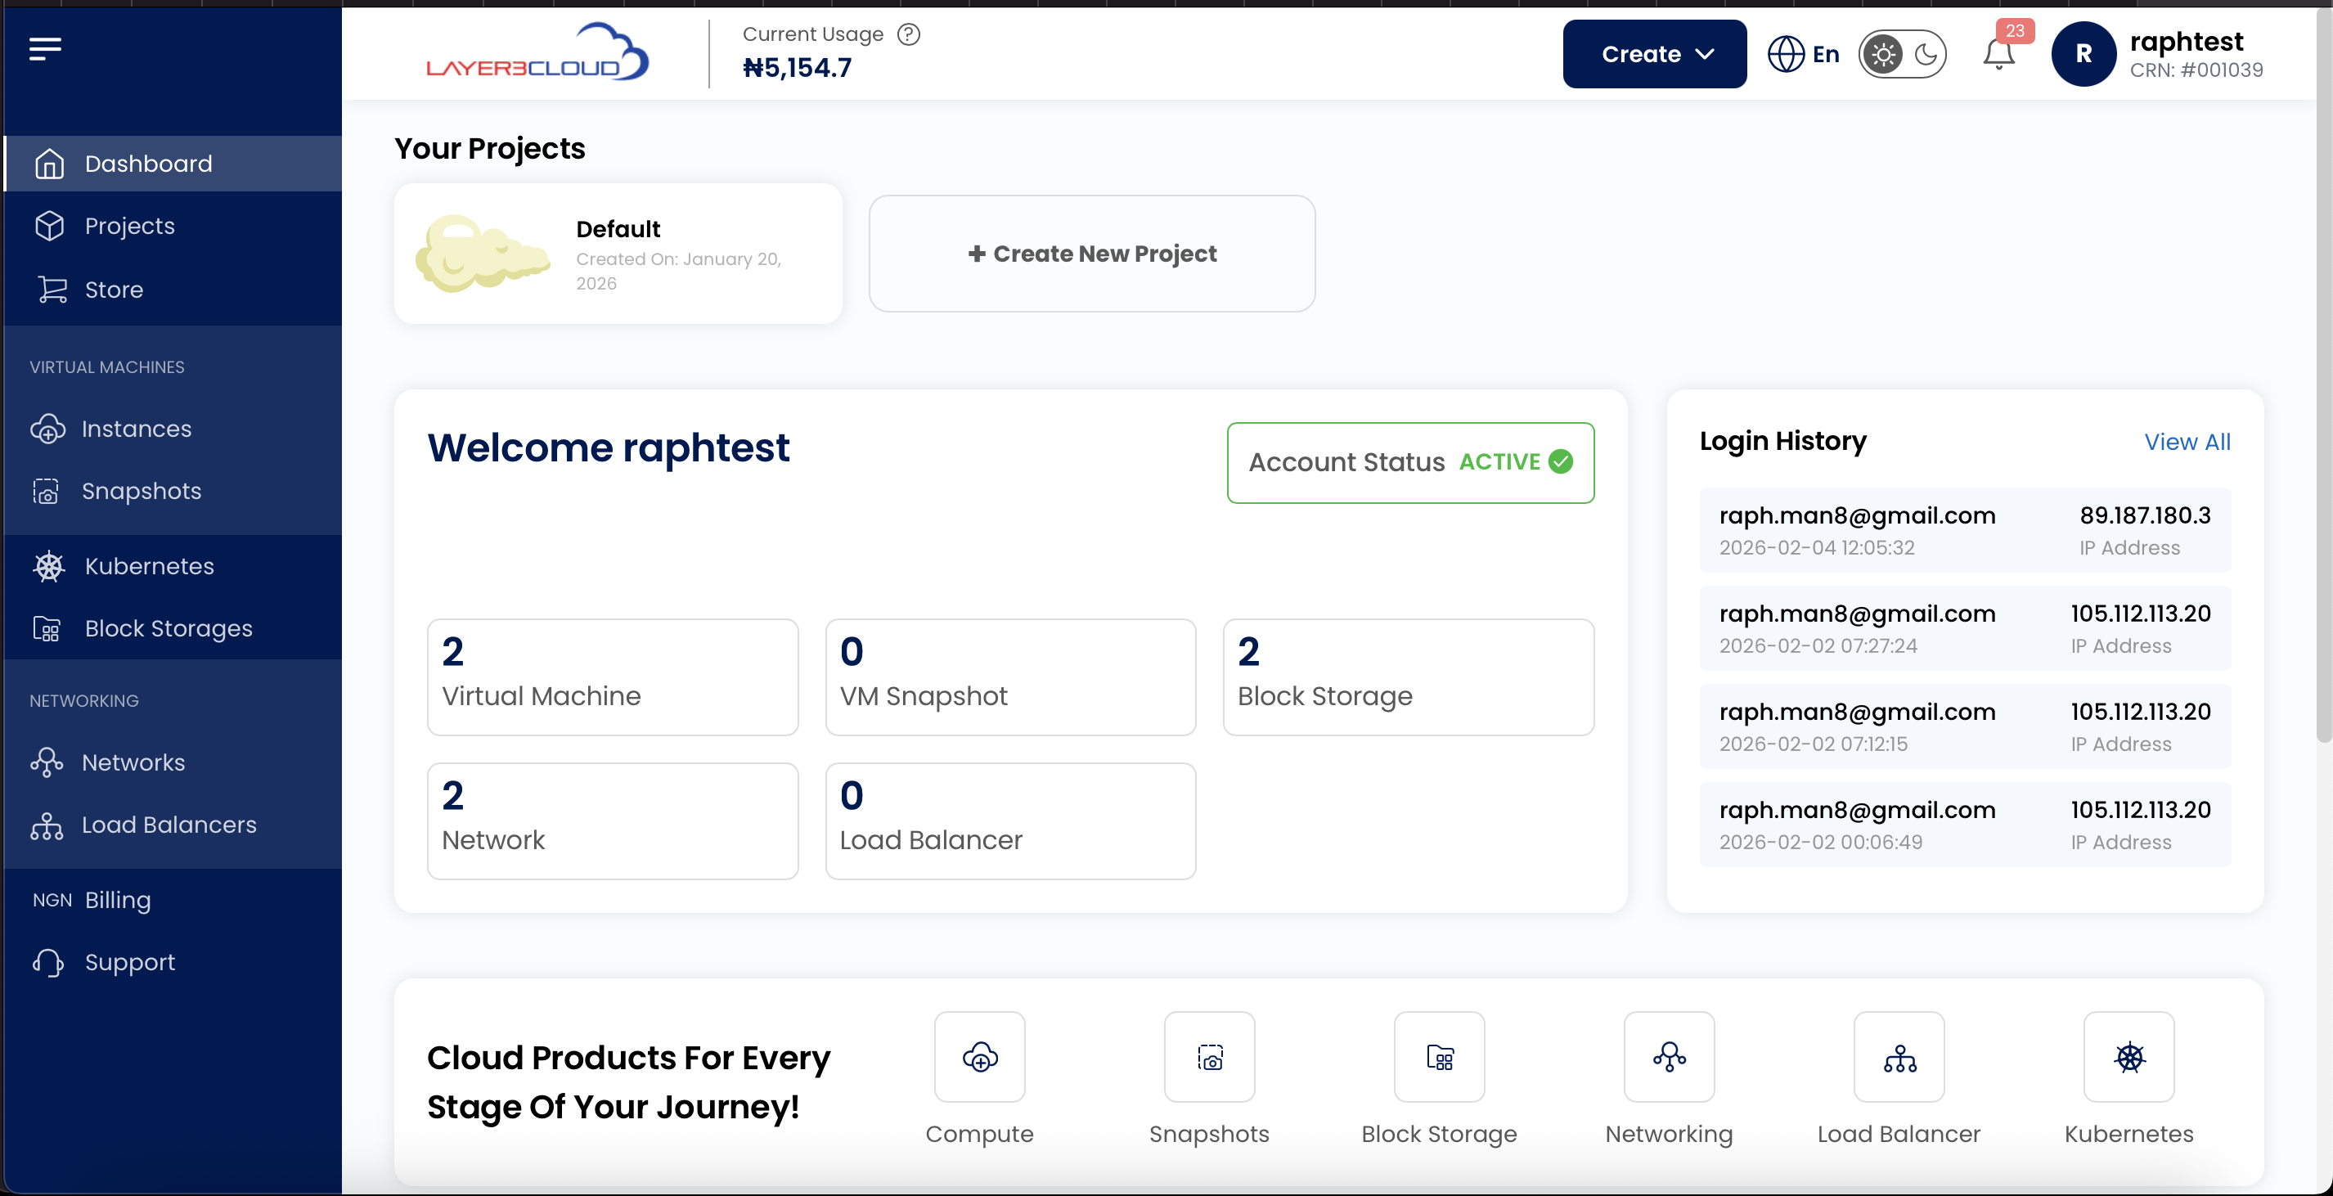Click the Block Storages icon in sidebar
The width and height of the screenshot is (2333, 1196).
[x=46, y=628]
